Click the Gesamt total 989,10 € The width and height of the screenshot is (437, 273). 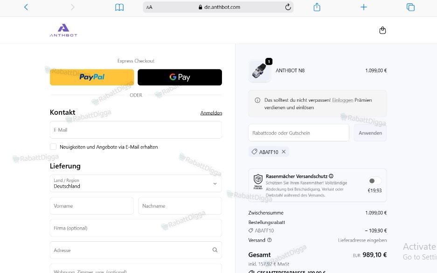[x=375, y=255]
